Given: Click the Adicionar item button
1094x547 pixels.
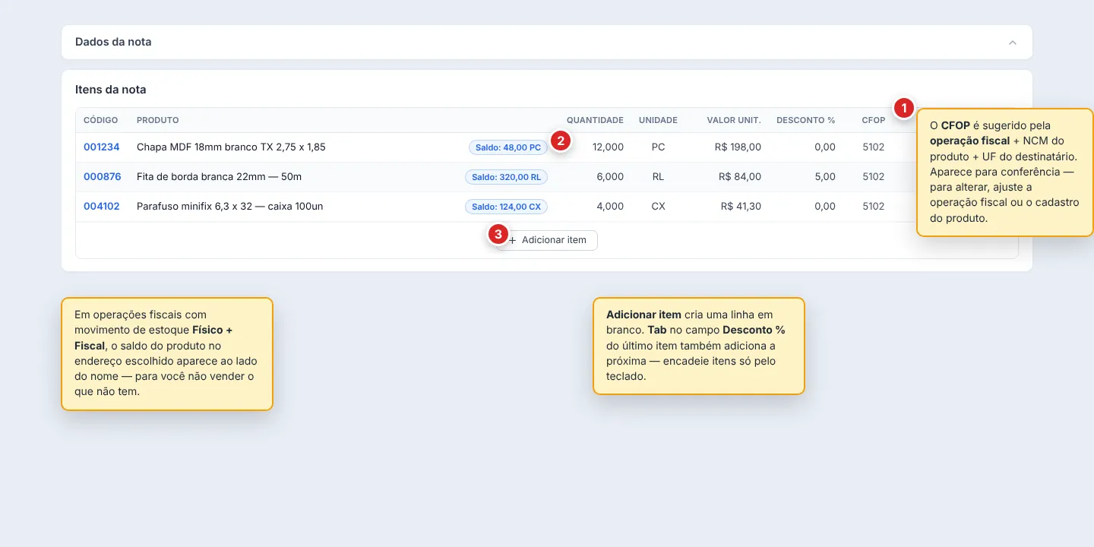Looking at the screenshot, I should 547,240.
